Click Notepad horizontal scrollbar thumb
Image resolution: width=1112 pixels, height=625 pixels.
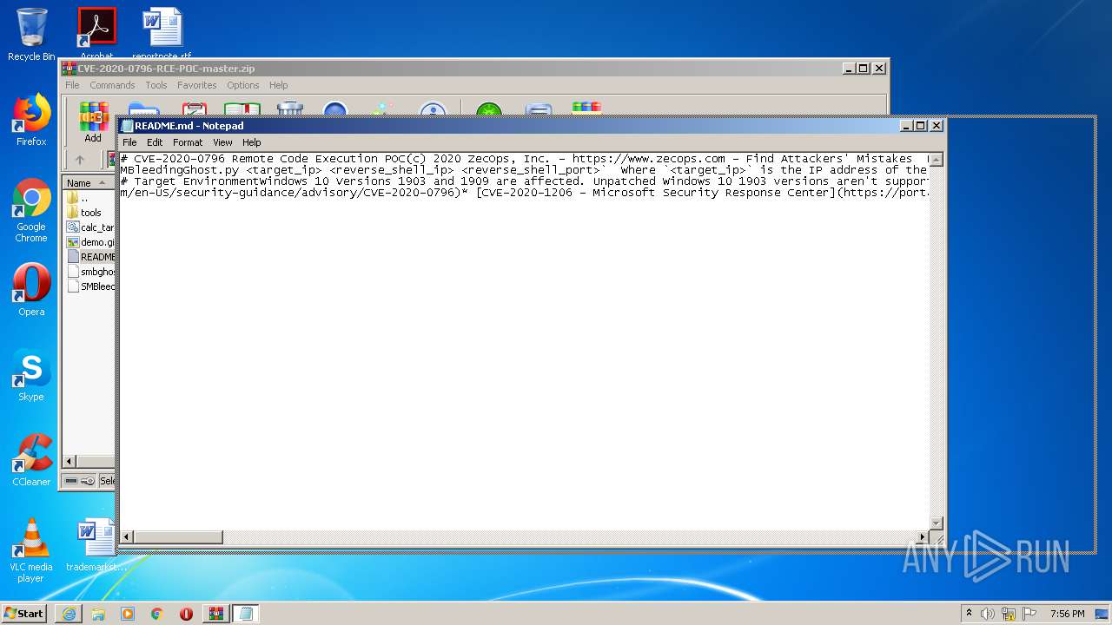tap(178, 537)
